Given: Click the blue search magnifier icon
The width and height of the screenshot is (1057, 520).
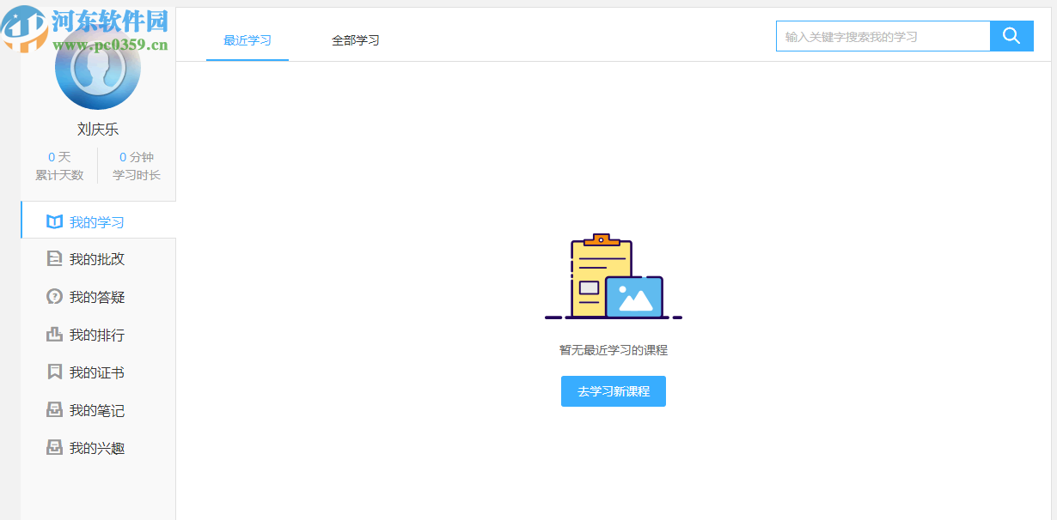Looking at the screenshot, I should [1011, 35].
